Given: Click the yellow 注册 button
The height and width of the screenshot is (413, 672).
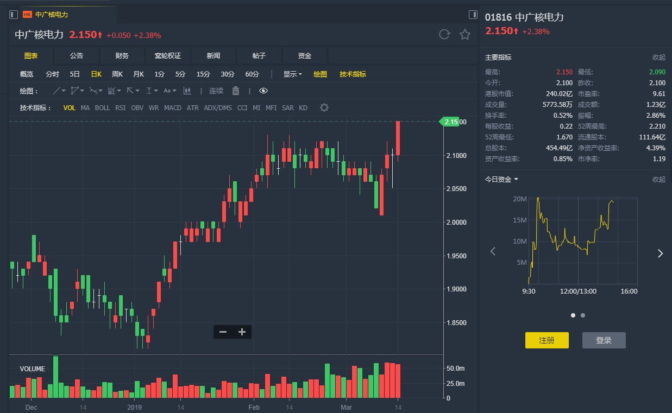Looking at the screenshot, I should coord(547,340).
